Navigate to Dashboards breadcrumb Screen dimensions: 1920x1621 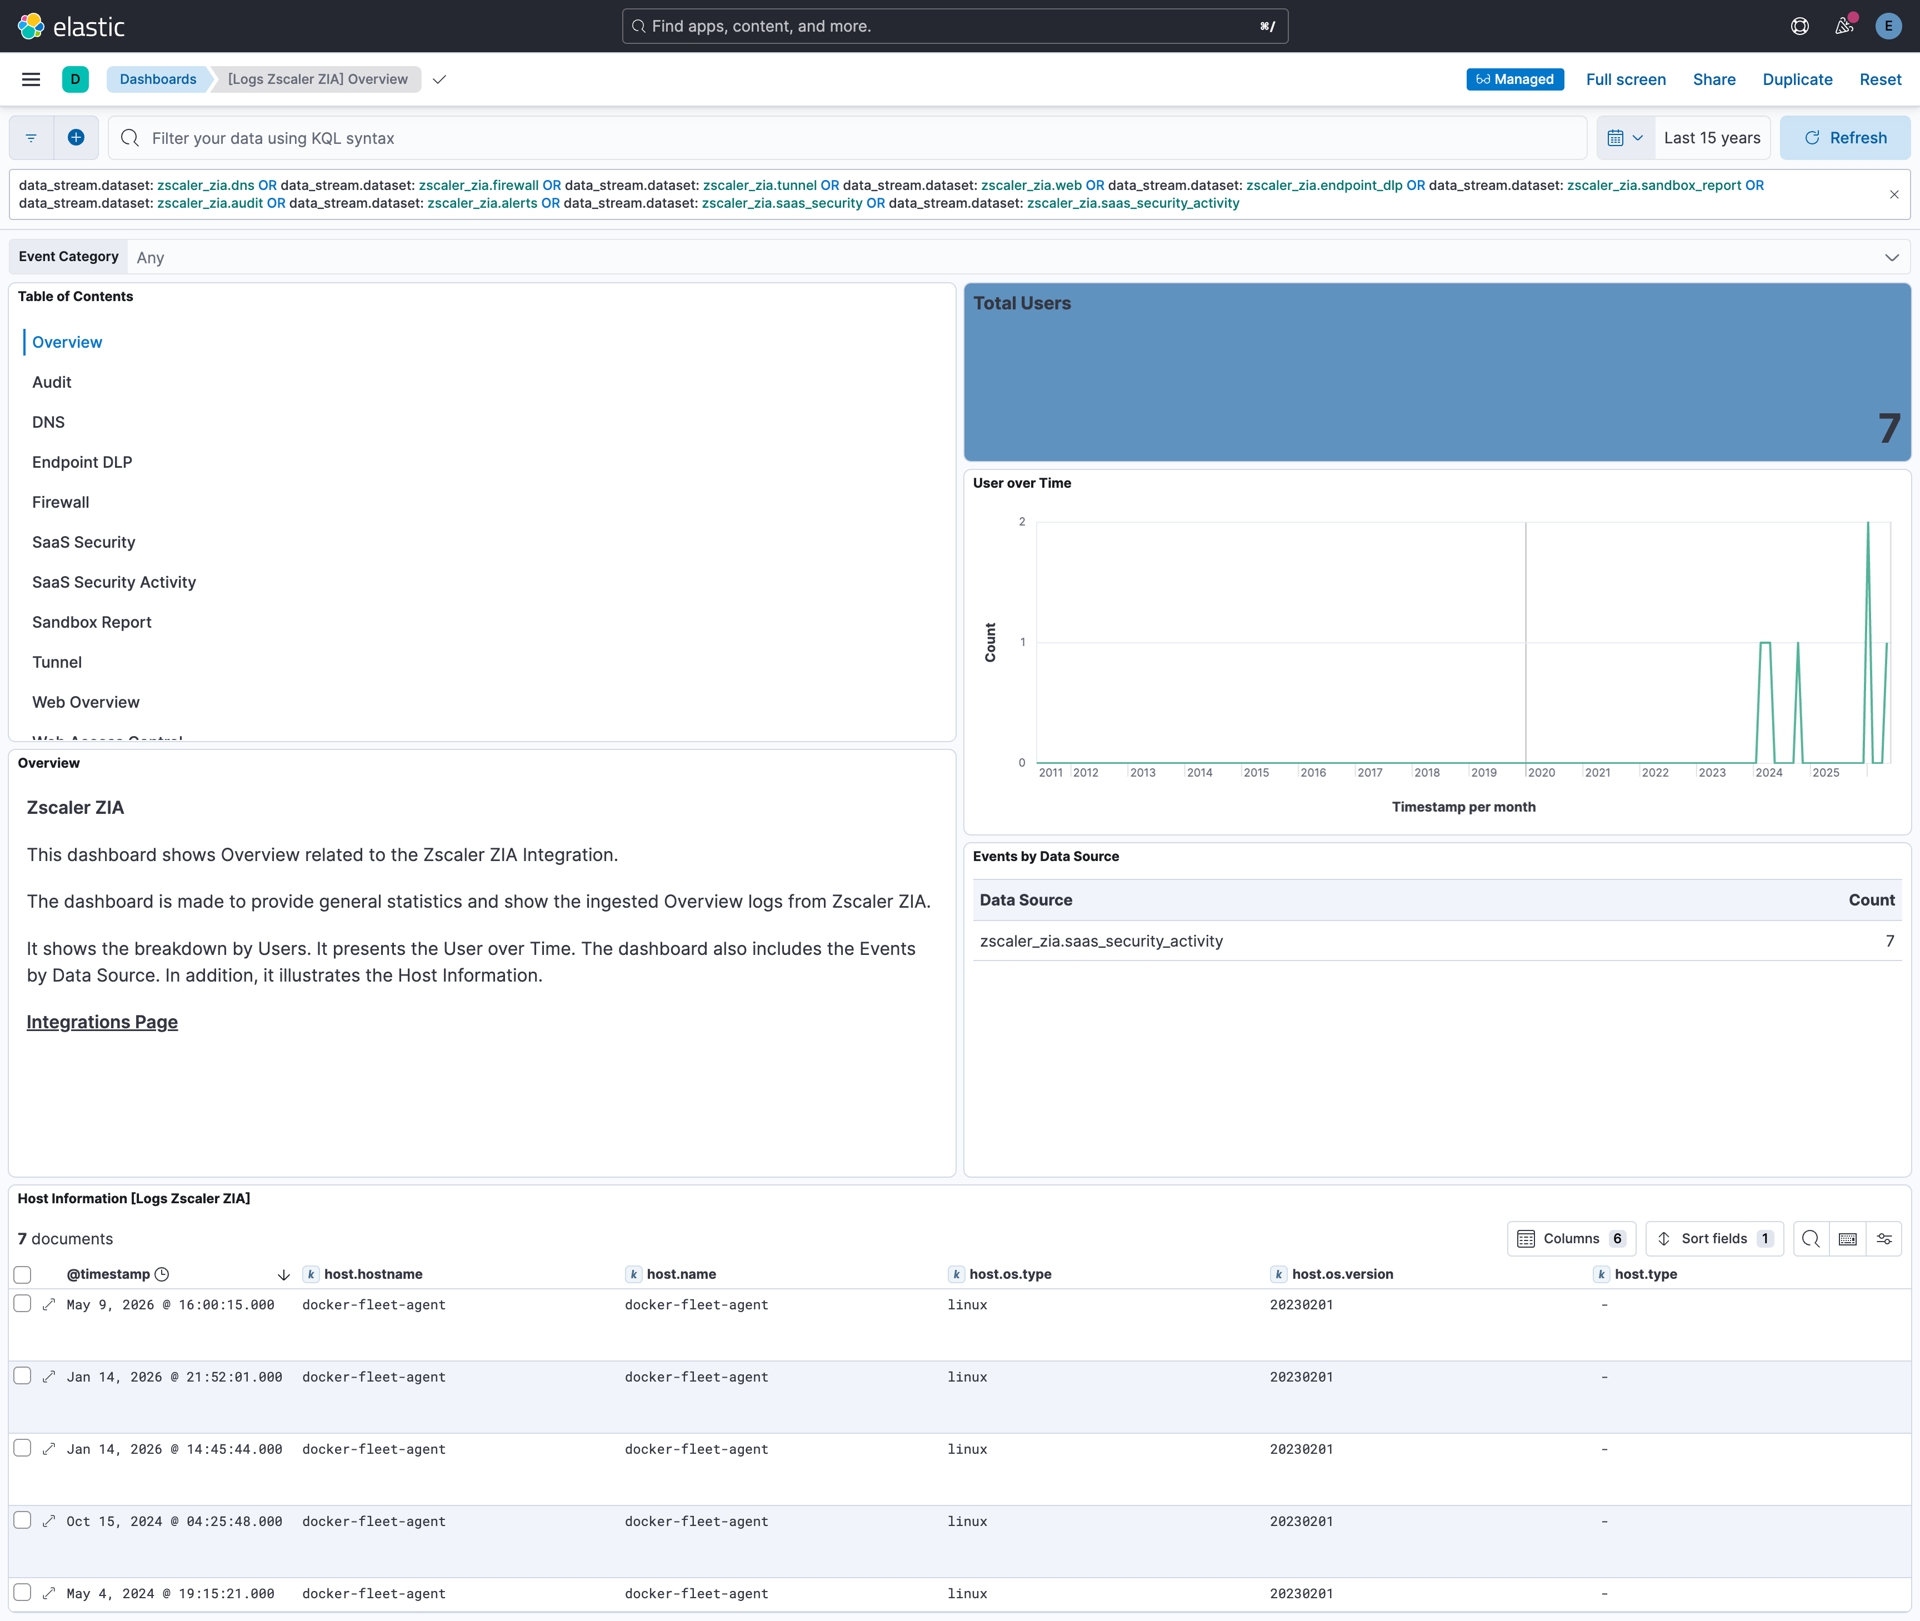pyautogui.click(x=158, y=79)
